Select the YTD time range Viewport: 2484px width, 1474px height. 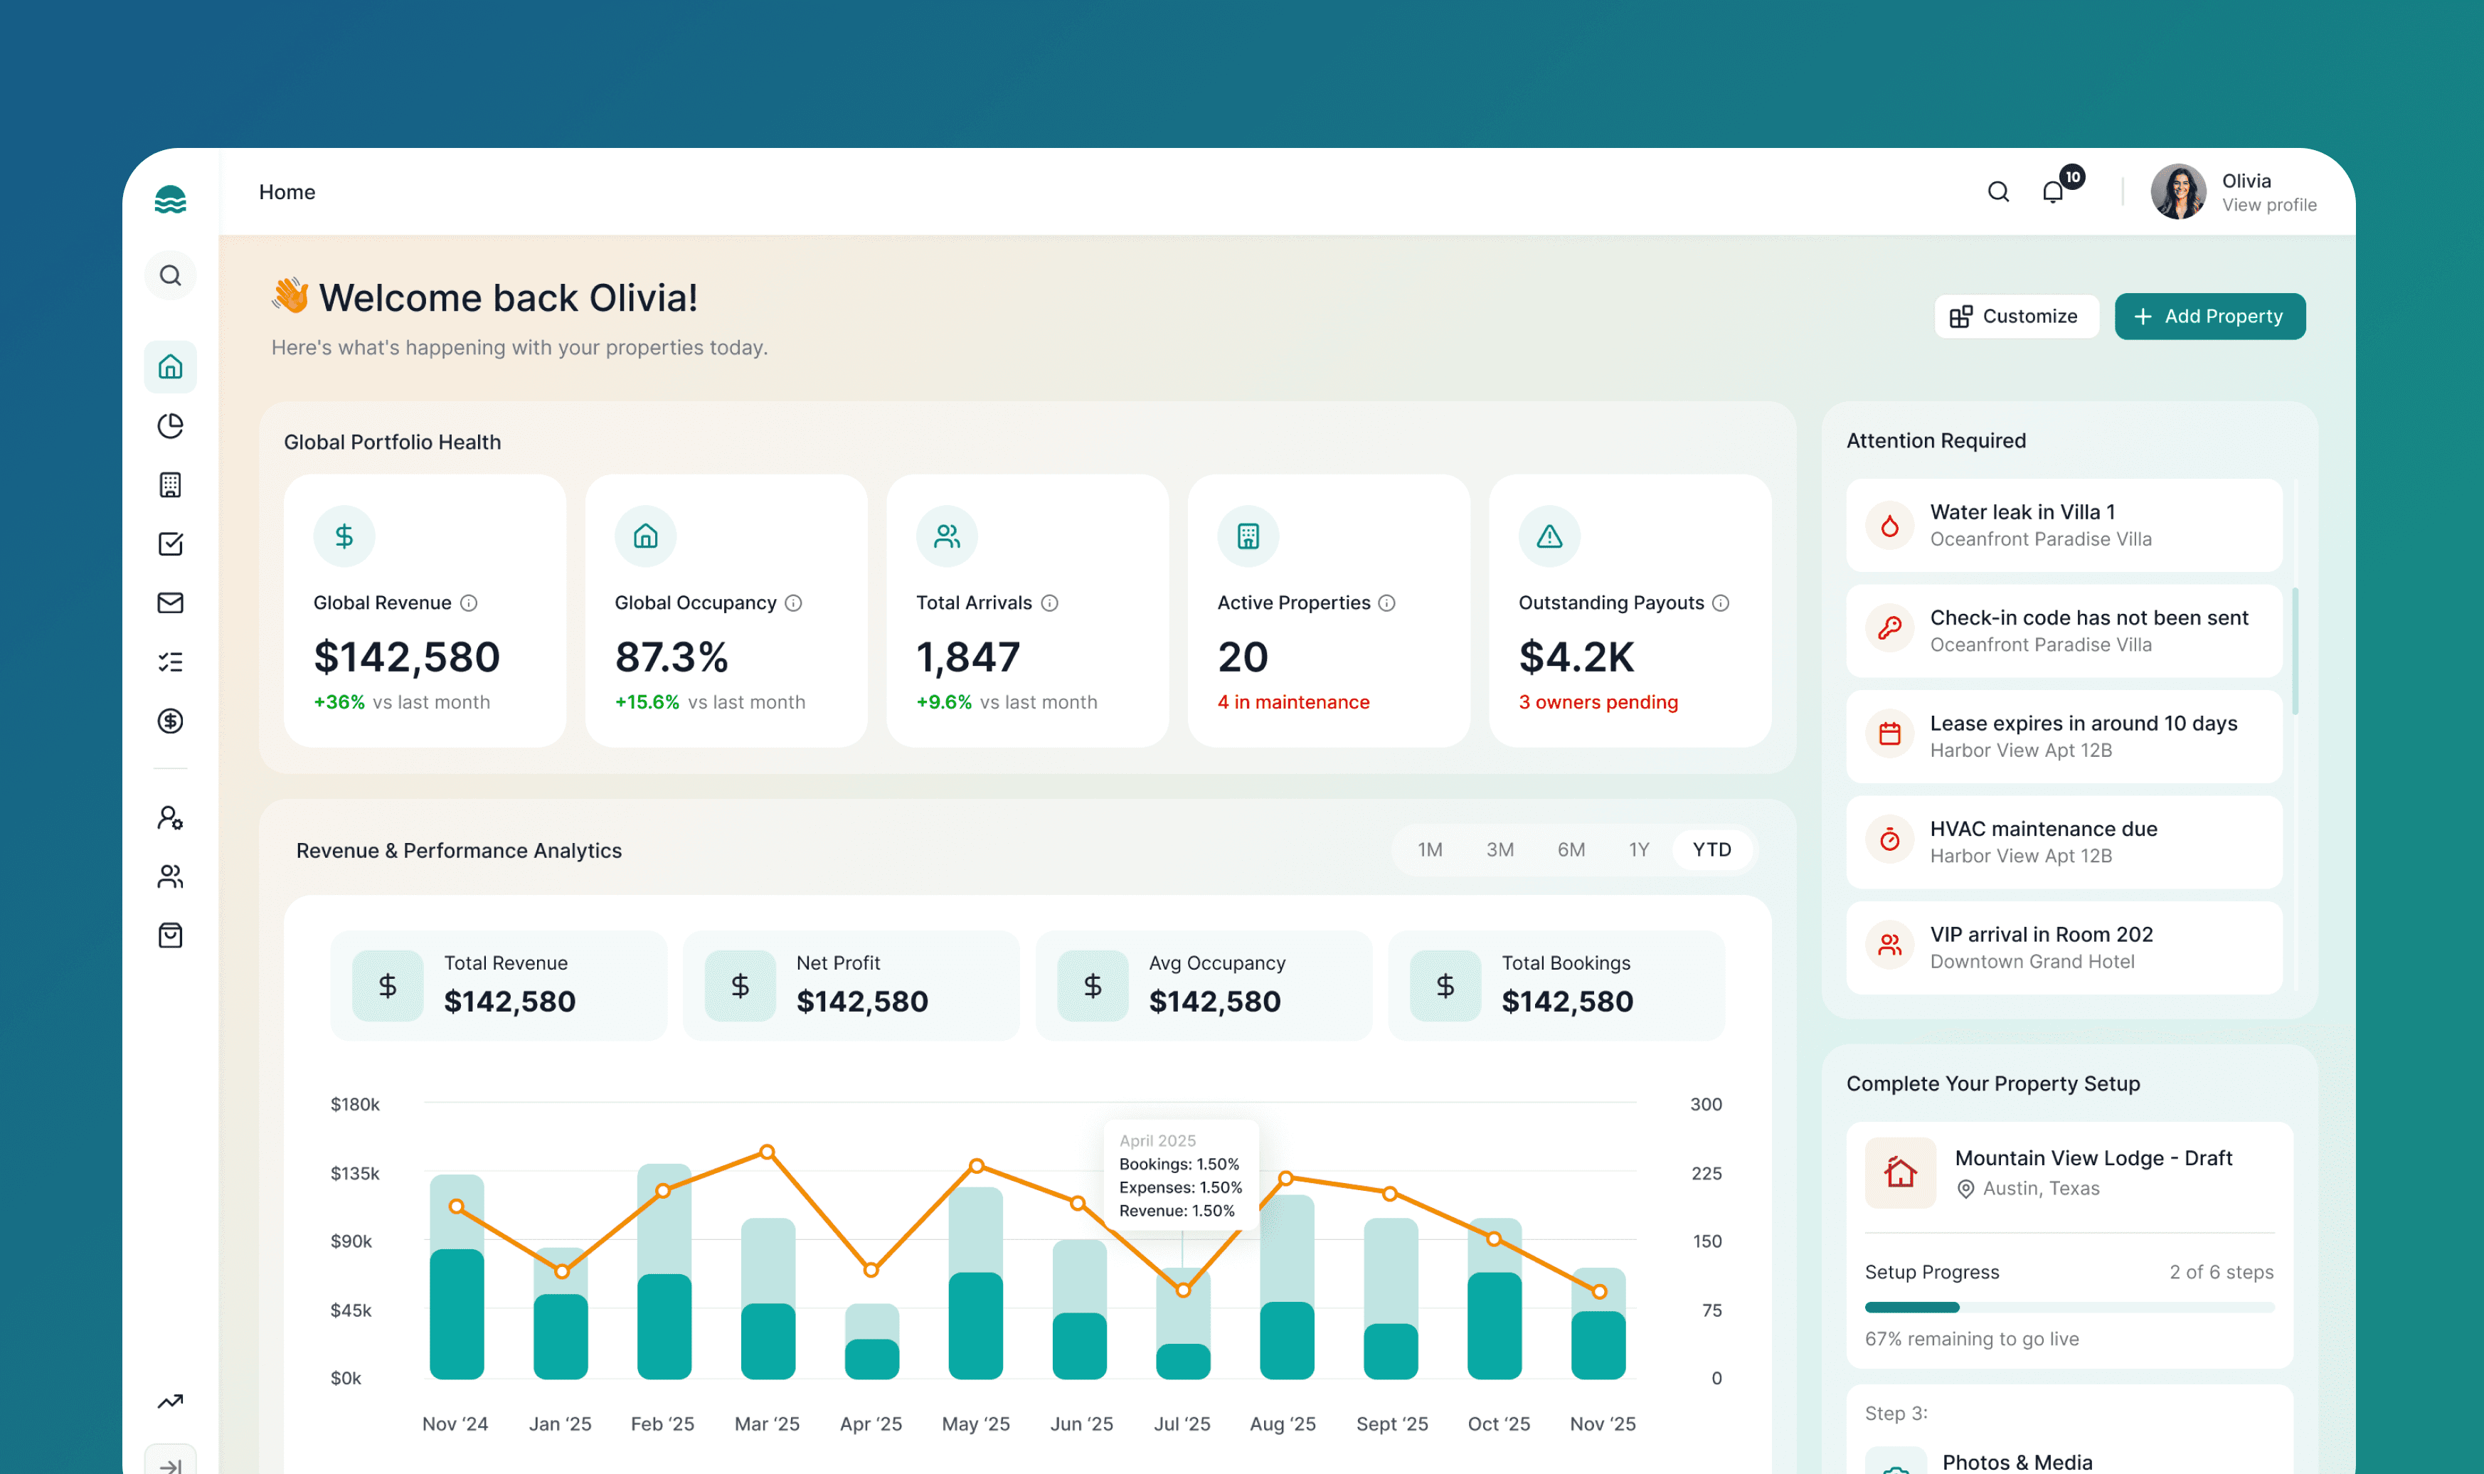click(1711, 849)
